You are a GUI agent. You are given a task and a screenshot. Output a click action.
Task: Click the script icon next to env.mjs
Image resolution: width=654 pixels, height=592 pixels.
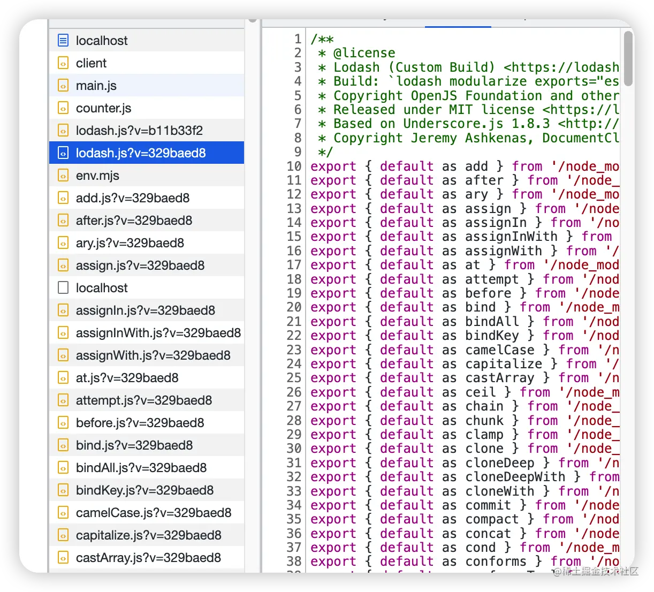(x=63, y=176)
